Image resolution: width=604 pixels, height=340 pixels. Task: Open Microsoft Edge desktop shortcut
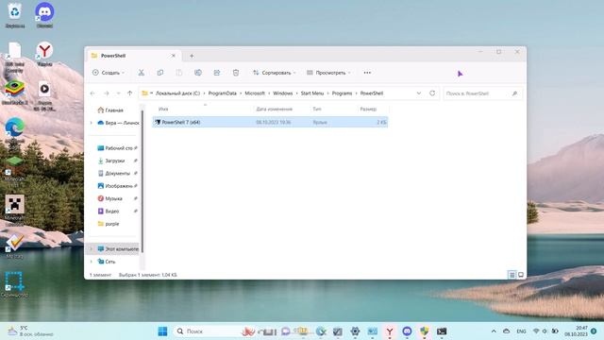[15, 133]
